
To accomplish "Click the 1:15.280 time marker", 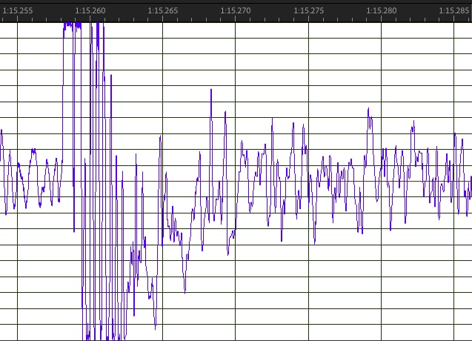I will click(381, 10).
